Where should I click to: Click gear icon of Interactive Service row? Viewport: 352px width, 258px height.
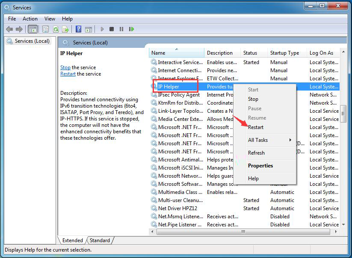click(154, 62)
